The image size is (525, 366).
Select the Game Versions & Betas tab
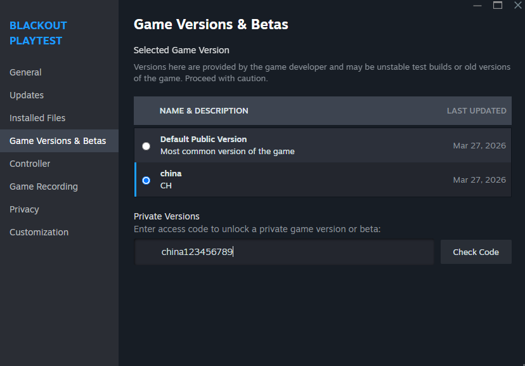(58, 141)
